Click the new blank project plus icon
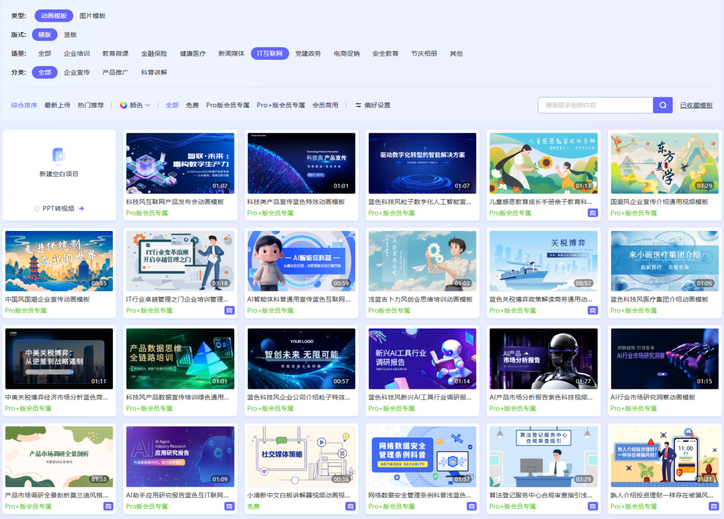 pos(59,155)
